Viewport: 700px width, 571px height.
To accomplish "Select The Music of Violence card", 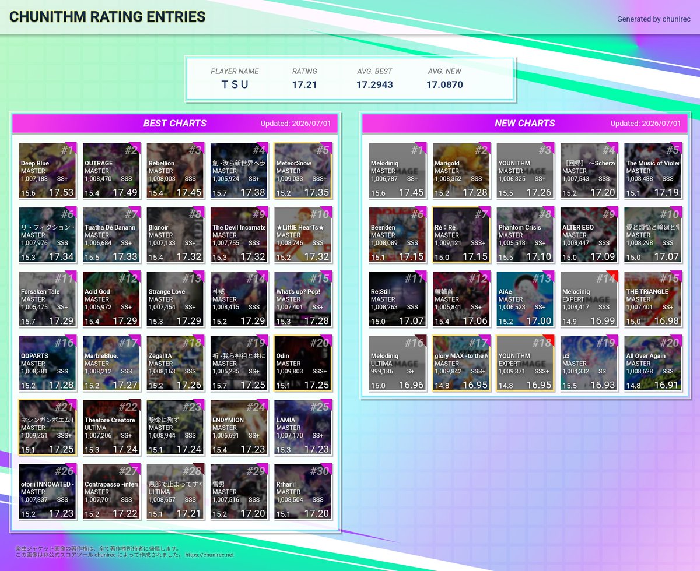I will tap(653, 171).
